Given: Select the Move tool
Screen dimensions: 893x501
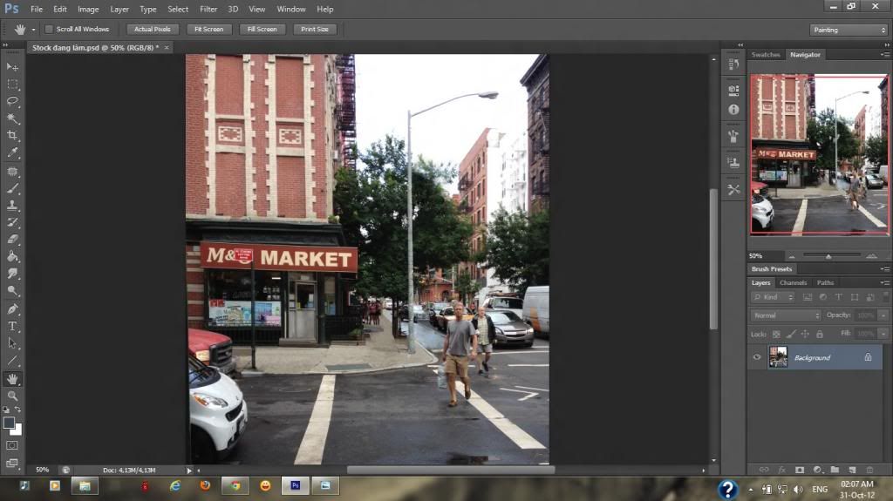Looking at the screenshot, I should (12, 67).
